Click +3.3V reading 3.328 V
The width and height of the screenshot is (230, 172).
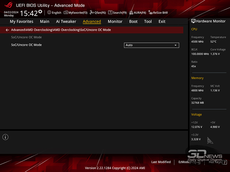tap(196, 139)
